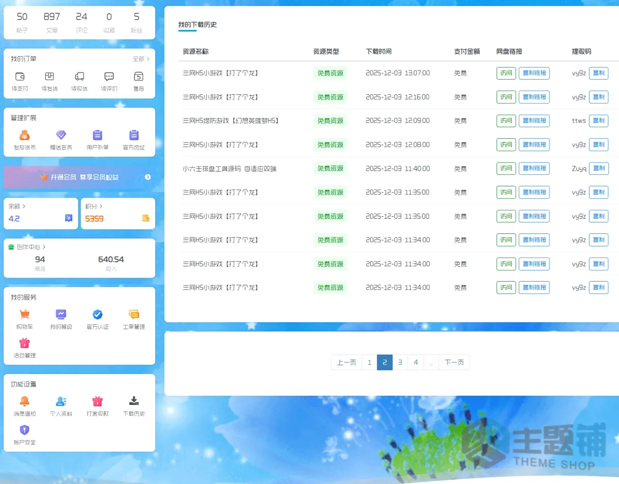Open the 用户补单 icon
Screen dimensions: 619x484
(98, 135)
